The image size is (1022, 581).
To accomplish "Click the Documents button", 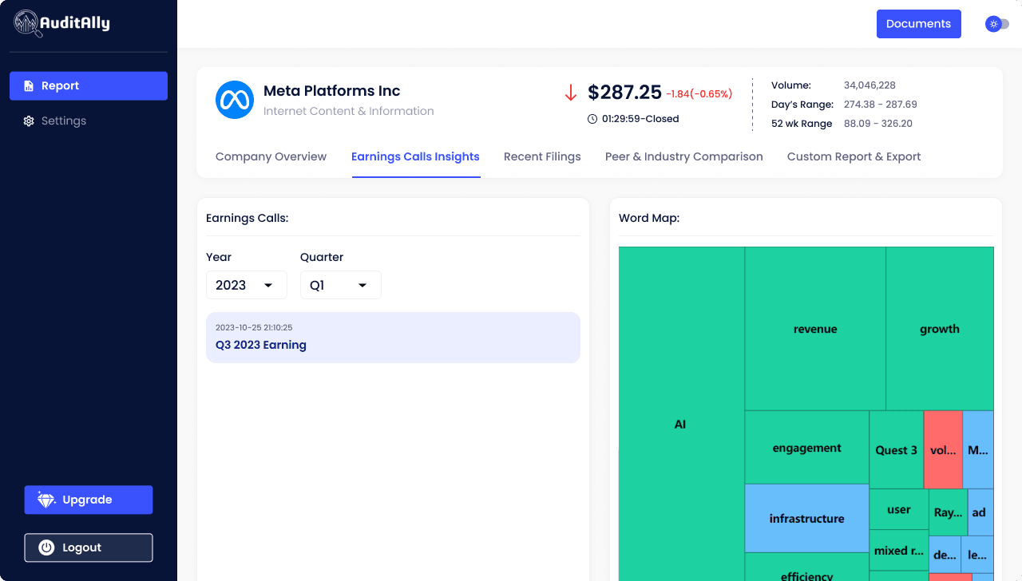I will [919, 24].
